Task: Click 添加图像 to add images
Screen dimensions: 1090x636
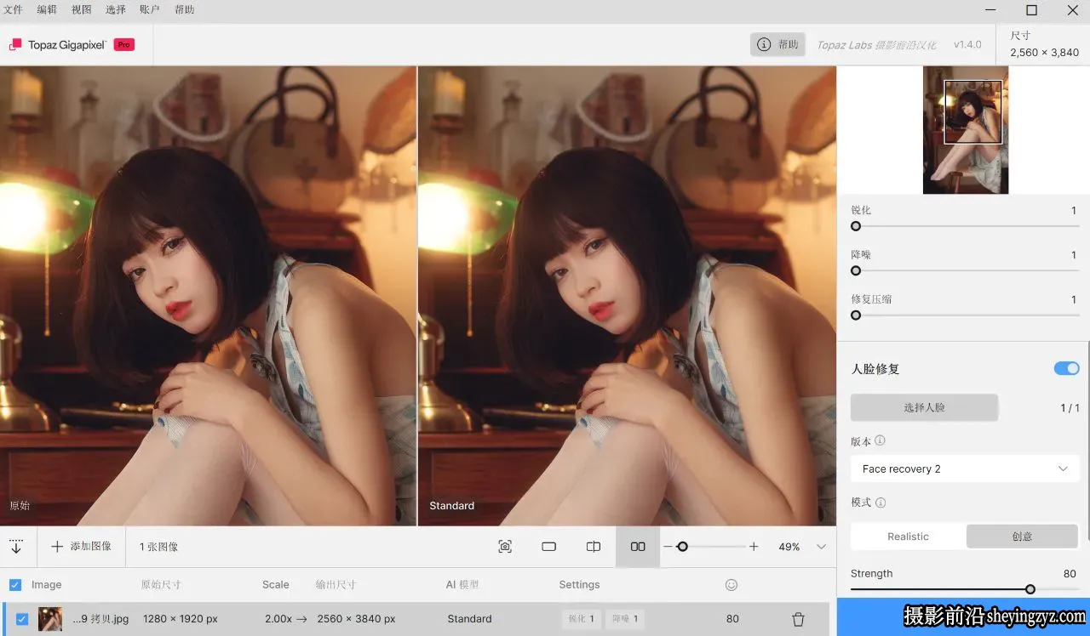Action: 81,547
